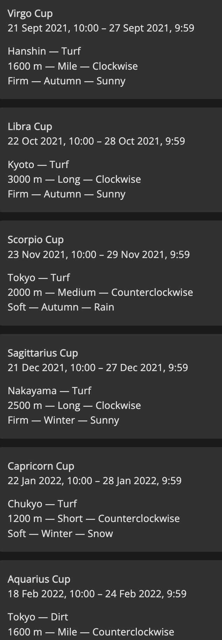Click Soft — Winter — Snow conditions

click(60, 534)
